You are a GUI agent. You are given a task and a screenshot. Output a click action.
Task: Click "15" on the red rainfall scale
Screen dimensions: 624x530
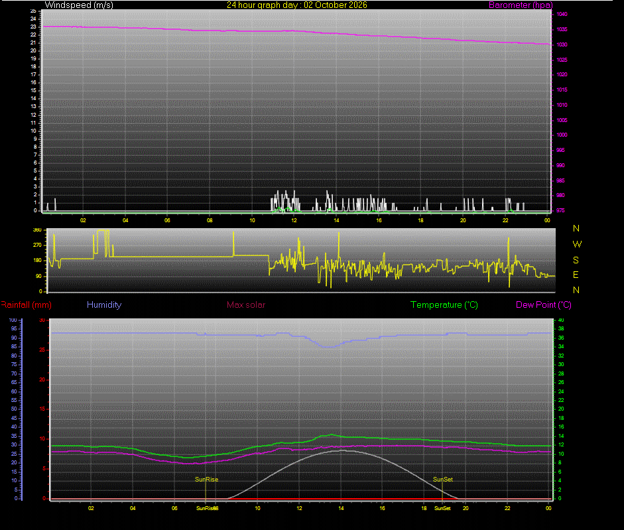(42, 409)
